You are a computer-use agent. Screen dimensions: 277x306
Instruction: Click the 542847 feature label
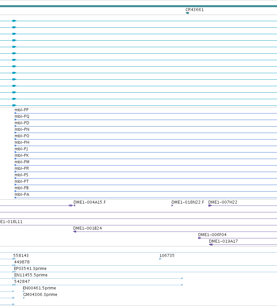pyautogui.click(x=22, y=282)
